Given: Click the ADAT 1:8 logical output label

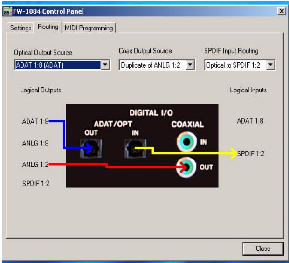Looking at the screenshot, I should pos(35,122).
